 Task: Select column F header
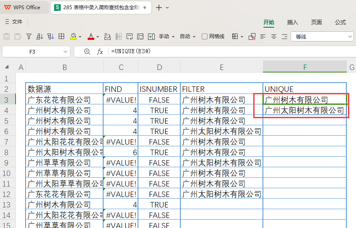pos(305,67)
